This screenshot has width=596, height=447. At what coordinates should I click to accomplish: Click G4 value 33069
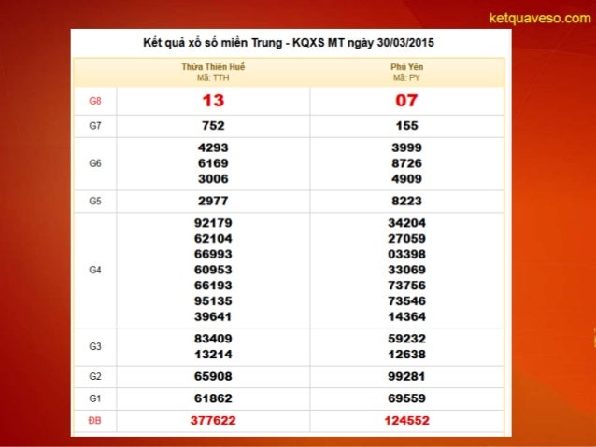pyautogui.click(x=406, y=270)
